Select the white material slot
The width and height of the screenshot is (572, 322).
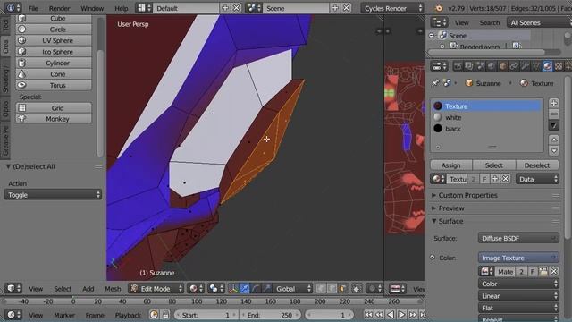[x=486, y=117]
